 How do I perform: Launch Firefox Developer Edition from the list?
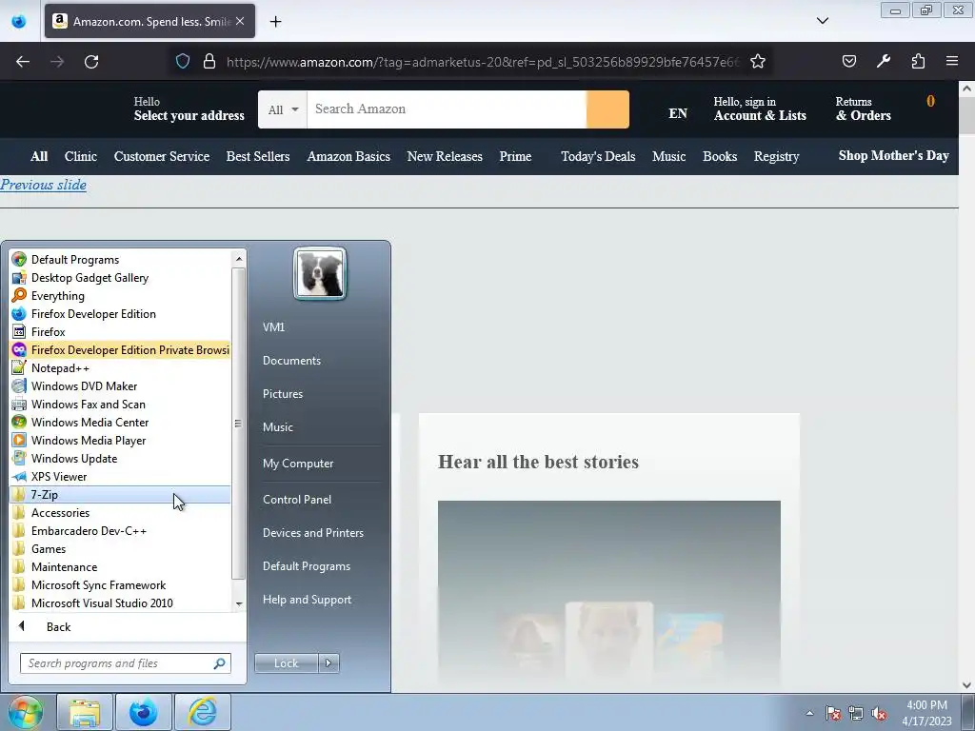tap(120, 313)
